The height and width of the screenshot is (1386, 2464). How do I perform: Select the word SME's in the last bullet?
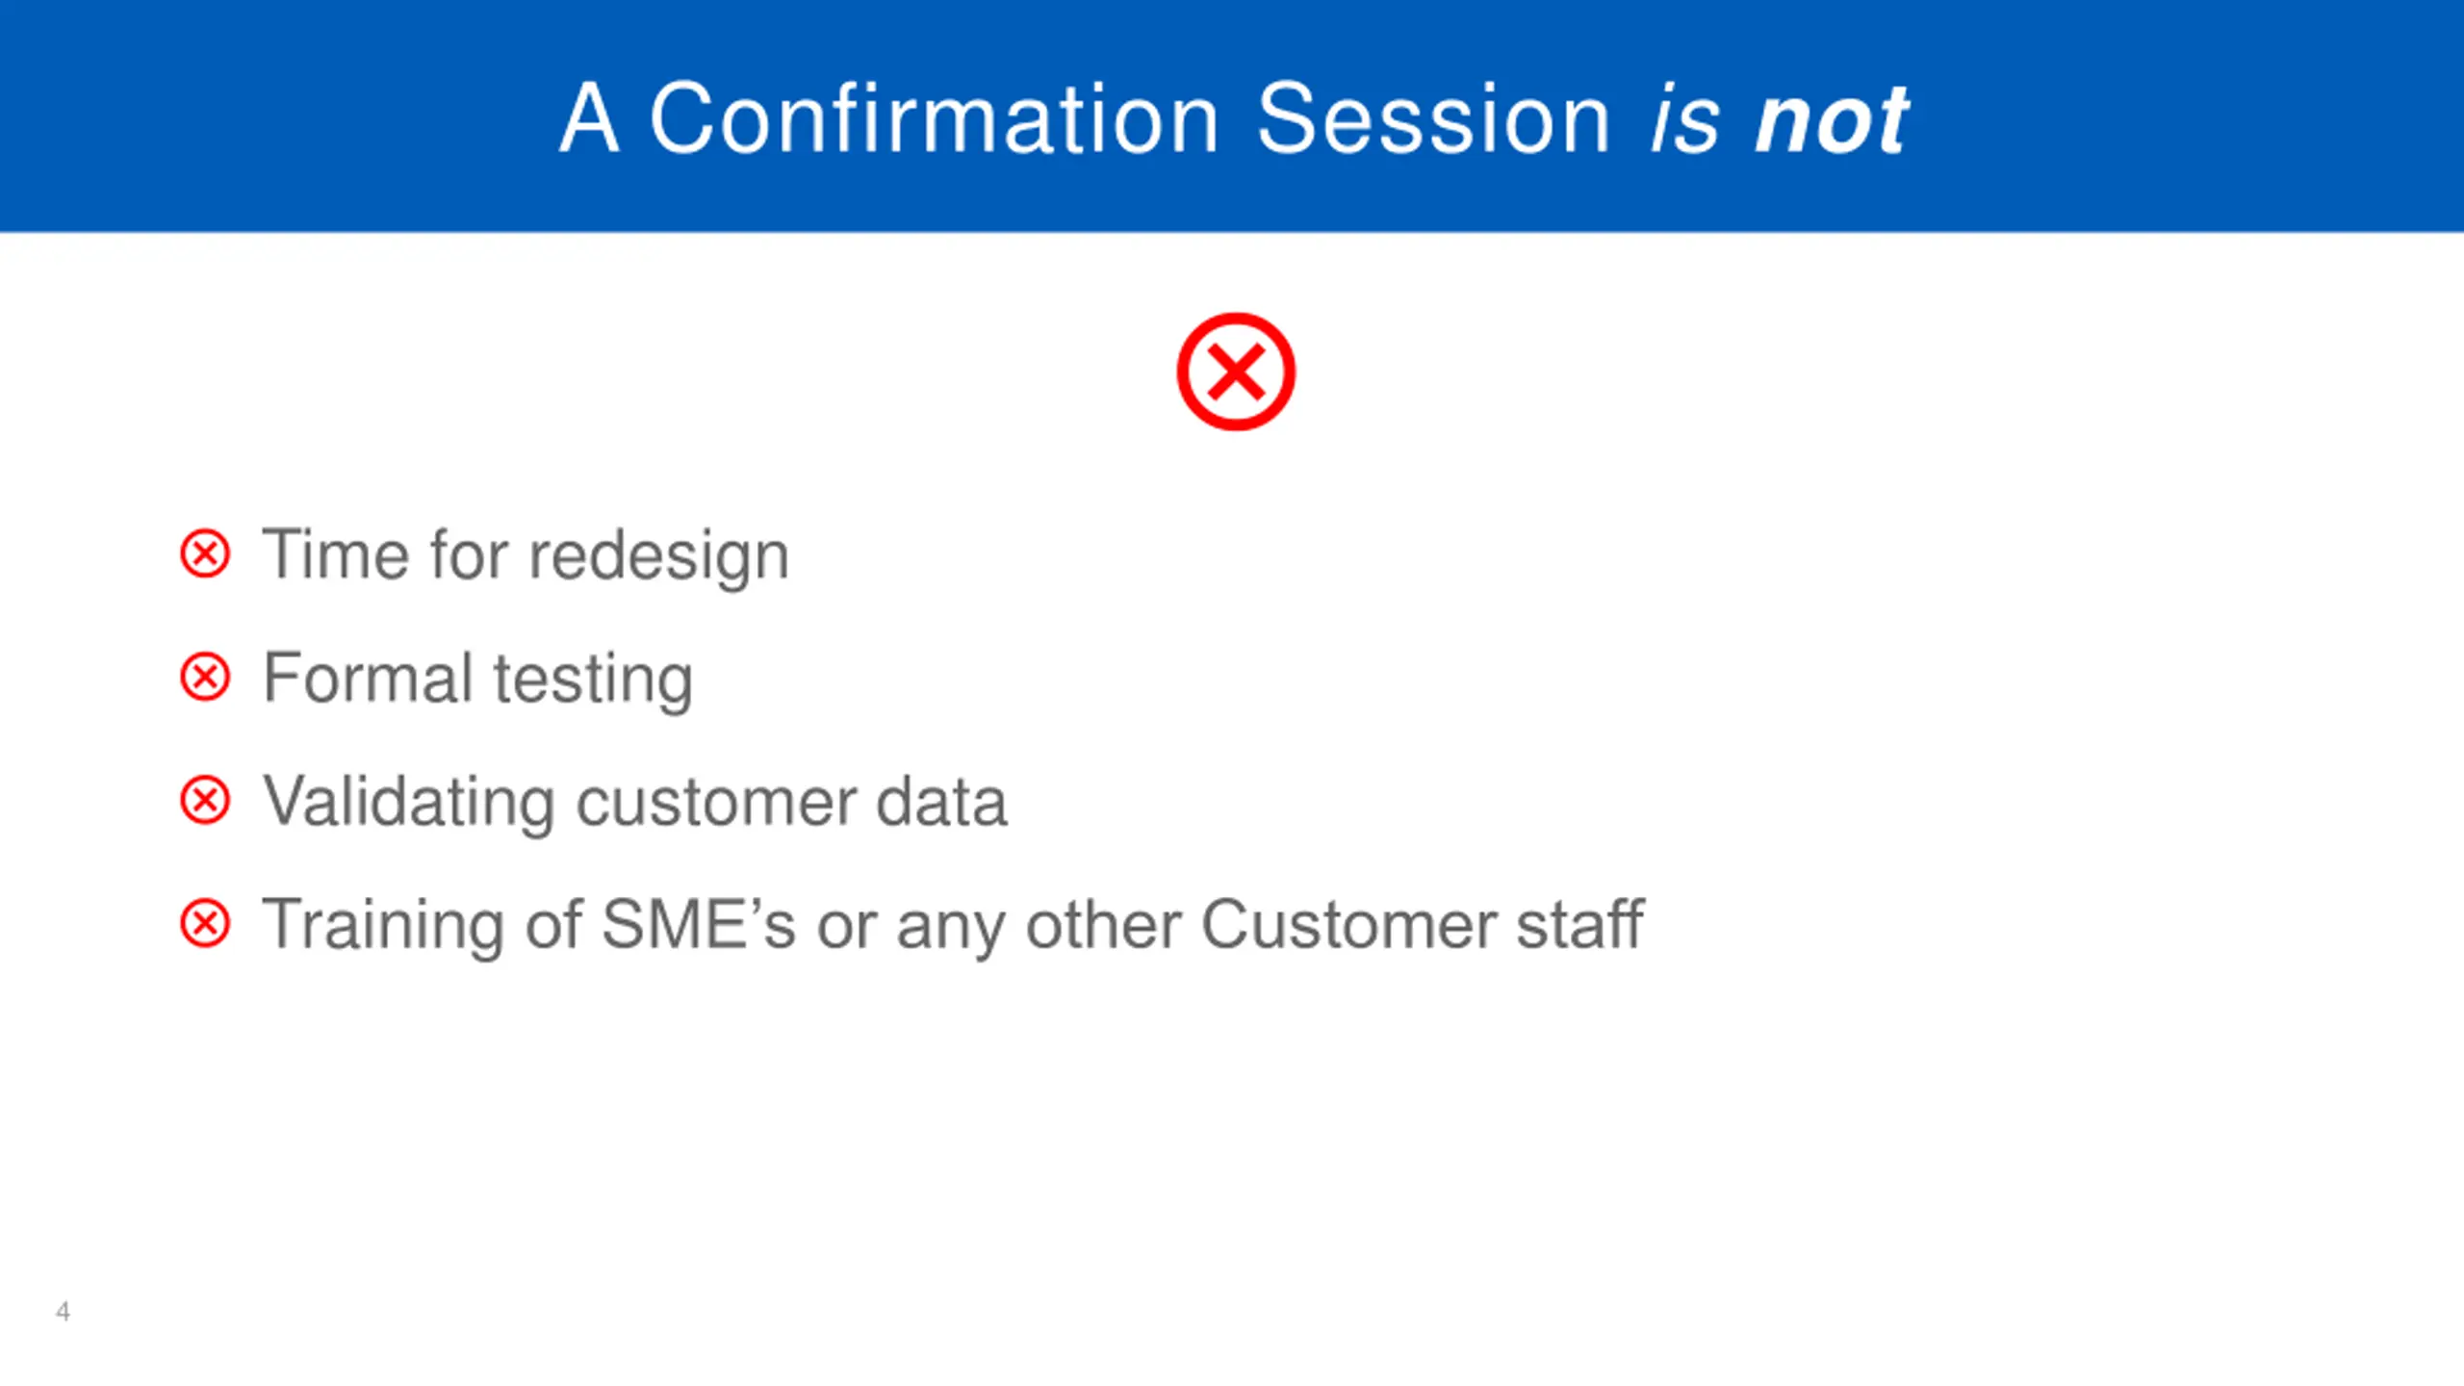tap(699, 924)
